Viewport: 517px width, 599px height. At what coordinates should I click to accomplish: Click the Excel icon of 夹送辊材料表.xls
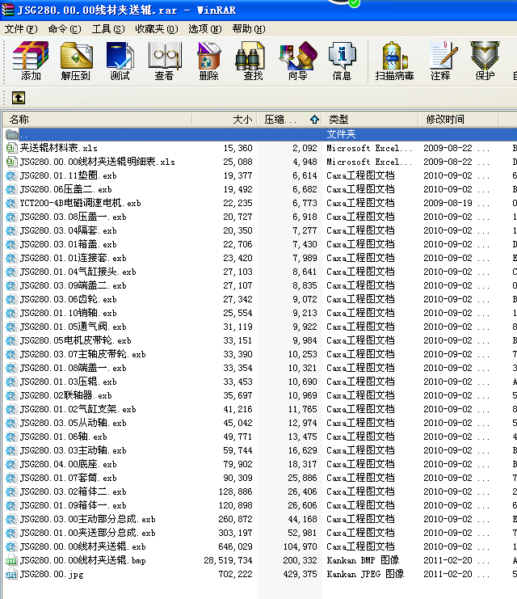coord(11,148)
